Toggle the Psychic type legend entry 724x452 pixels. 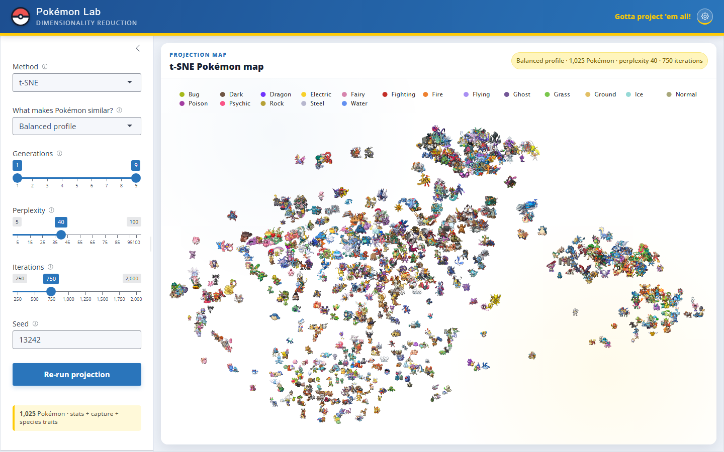pyautogui.click(x=235, y=103)
